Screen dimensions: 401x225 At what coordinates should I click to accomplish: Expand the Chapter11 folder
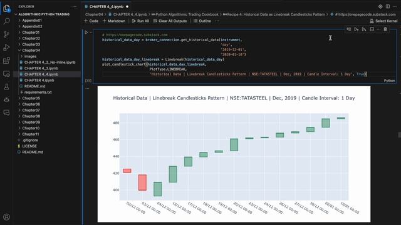tap(31, 134)
